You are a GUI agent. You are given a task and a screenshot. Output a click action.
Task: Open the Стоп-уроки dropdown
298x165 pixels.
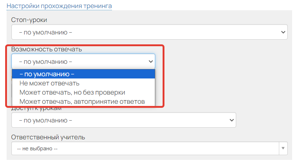coord(149,32)
